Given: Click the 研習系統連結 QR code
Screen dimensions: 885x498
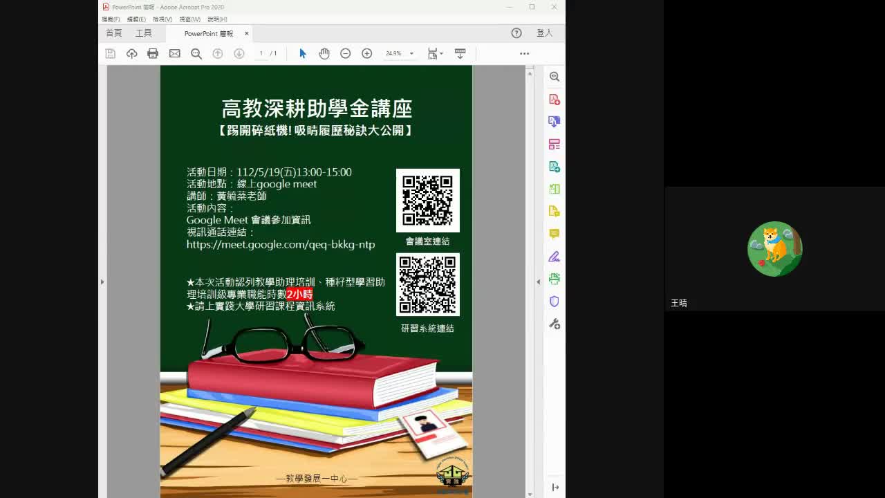Looking at the screenshot, I should [427, 284].
